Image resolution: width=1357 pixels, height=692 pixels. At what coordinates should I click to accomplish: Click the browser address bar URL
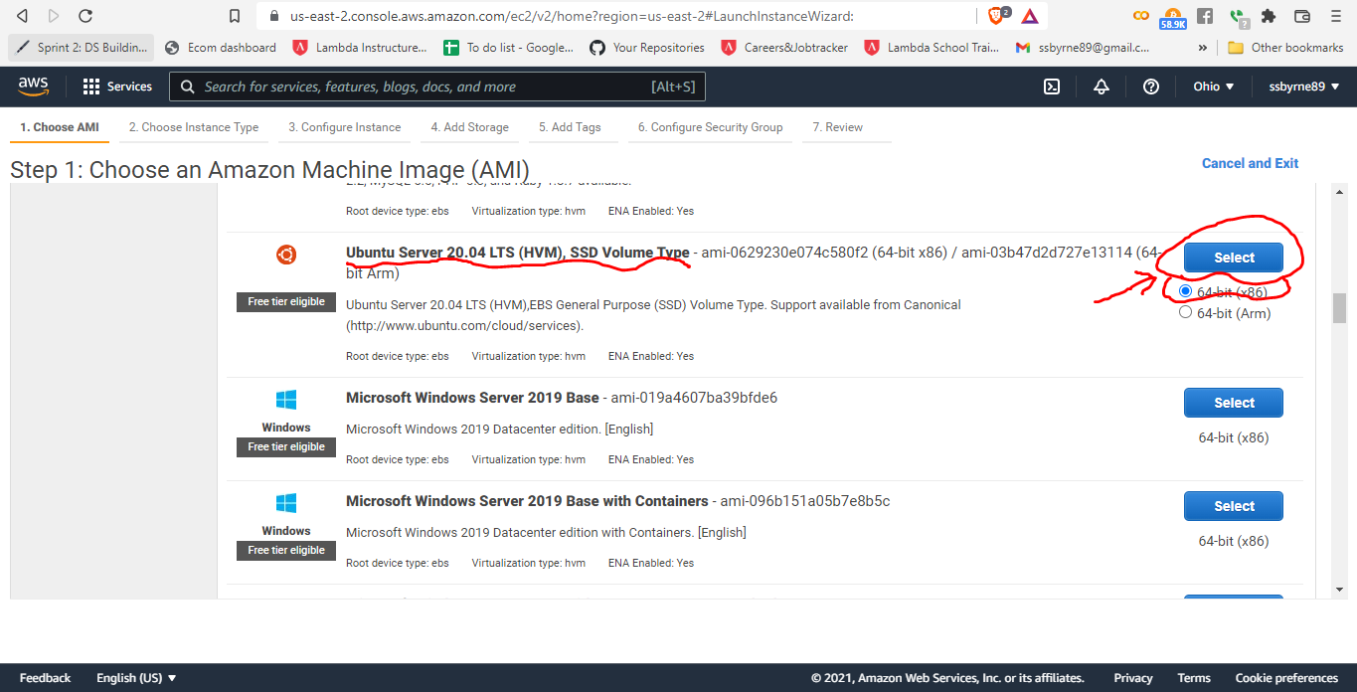click(x=572, y=16)
